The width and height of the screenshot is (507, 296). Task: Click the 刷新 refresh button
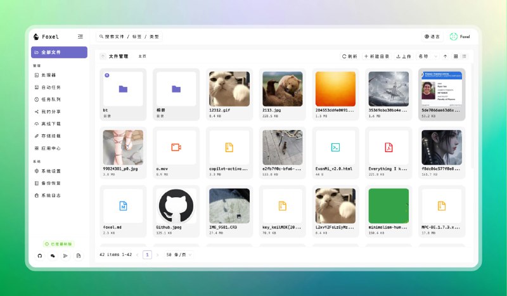tap(349, 56)
